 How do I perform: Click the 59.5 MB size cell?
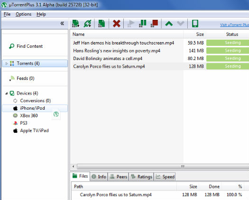tap(195, 43)
